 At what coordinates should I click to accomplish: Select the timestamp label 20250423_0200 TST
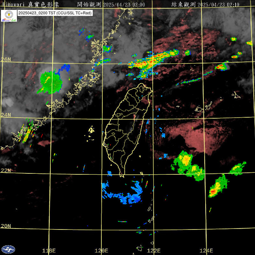tap(55, 13)
